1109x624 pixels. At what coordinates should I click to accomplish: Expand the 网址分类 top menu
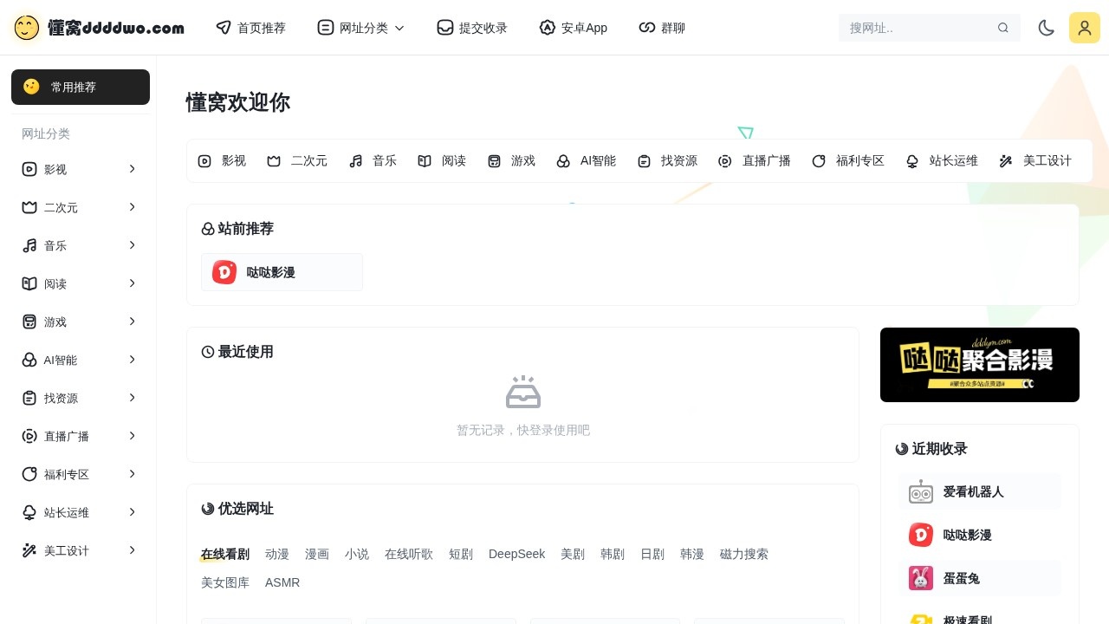tap(361, 28)
